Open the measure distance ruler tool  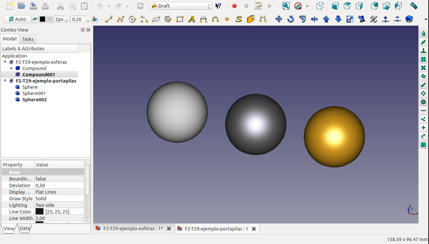coord(414,6)
